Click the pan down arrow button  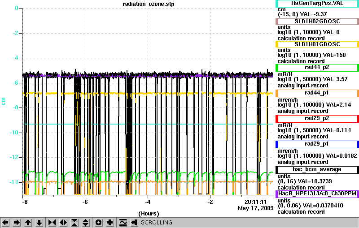(39, 222)
